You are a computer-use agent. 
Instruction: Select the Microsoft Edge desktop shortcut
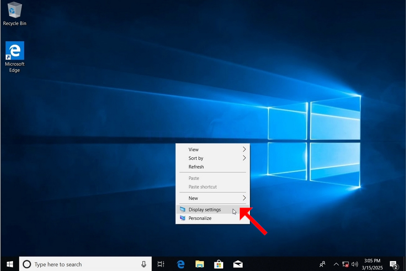point(15,57)
